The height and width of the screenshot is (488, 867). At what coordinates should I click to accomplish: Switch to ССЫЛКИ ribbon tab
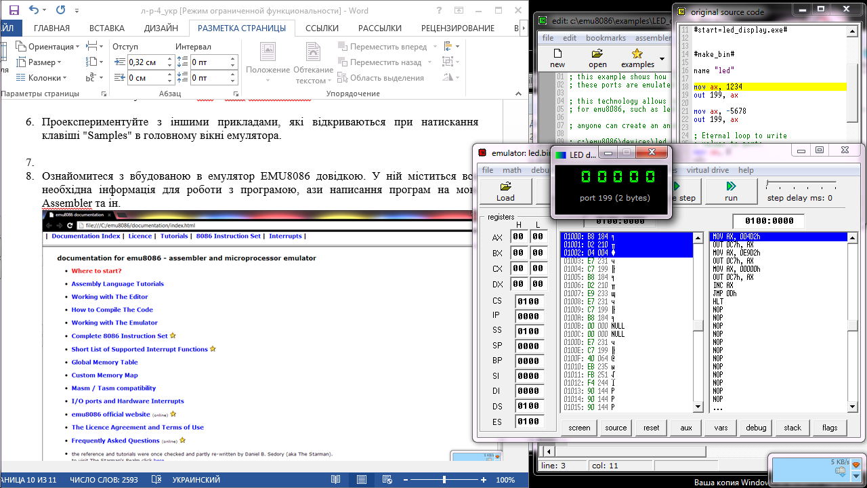click(322, 28)
